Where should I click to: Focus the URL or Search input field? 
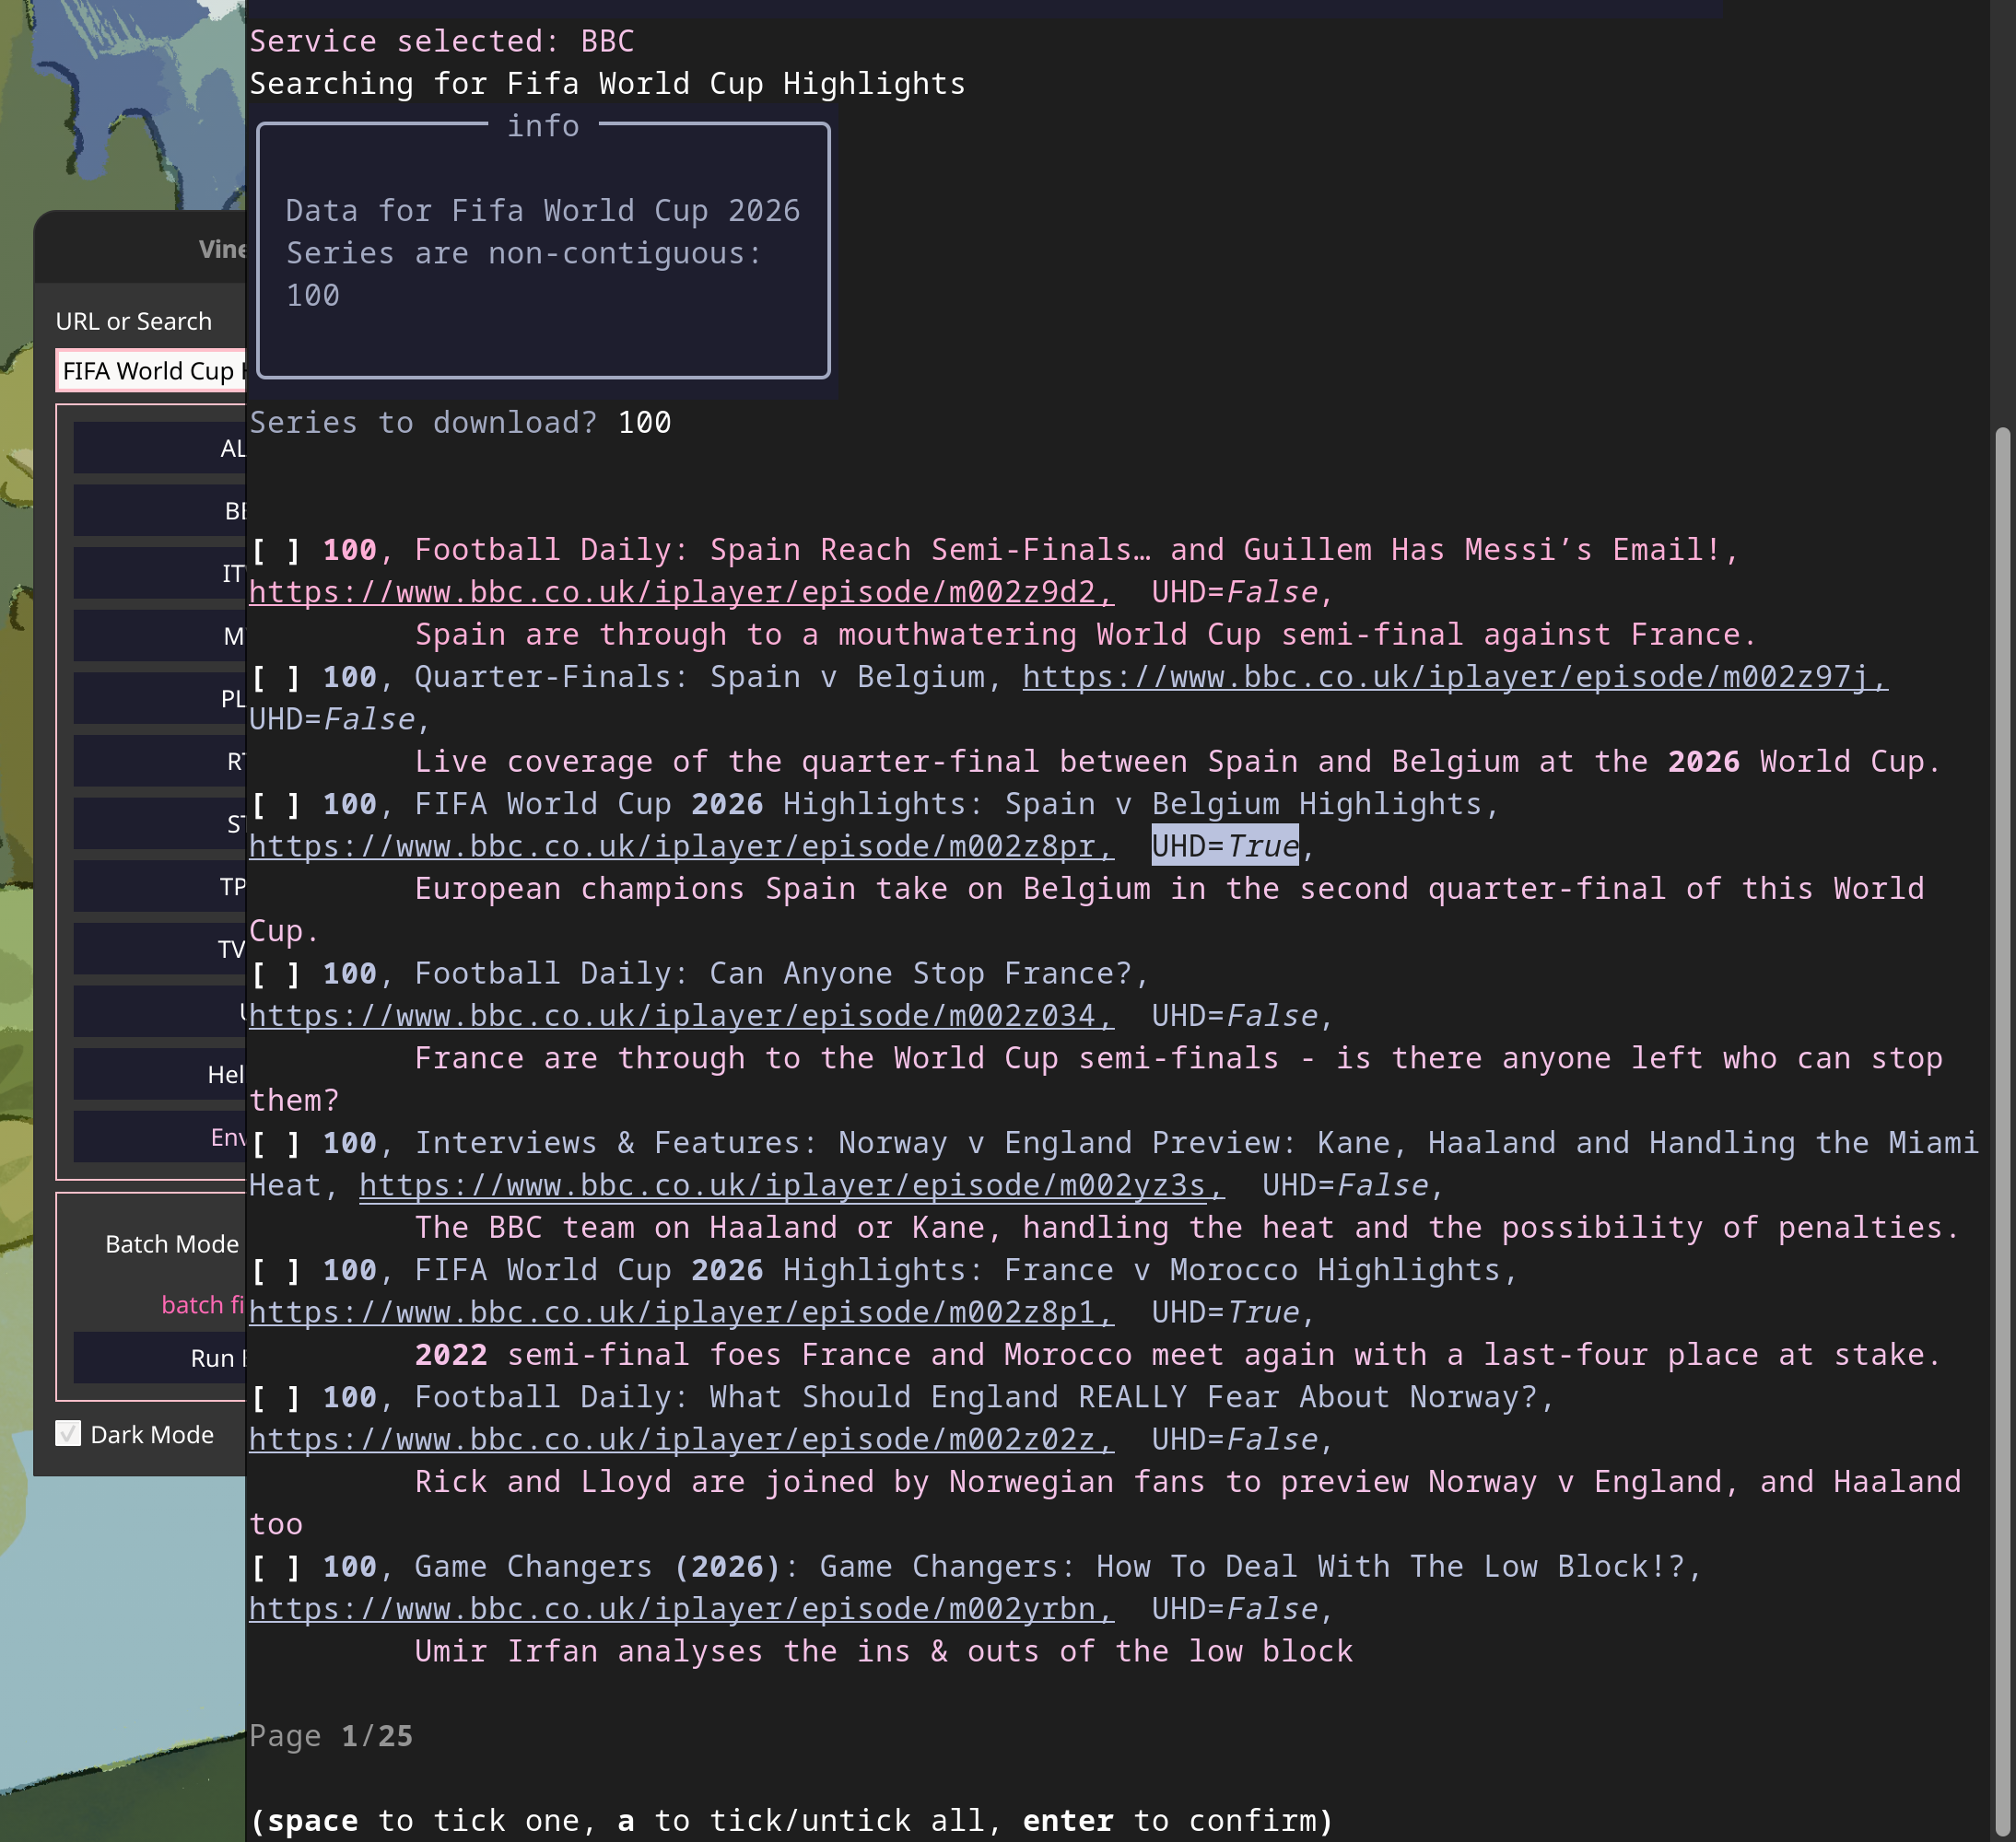point(151,371)
